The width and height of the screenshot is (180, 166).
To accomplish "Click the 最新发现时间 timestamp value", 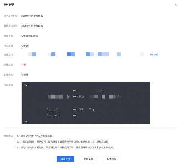I will click(x=32, y=26).
